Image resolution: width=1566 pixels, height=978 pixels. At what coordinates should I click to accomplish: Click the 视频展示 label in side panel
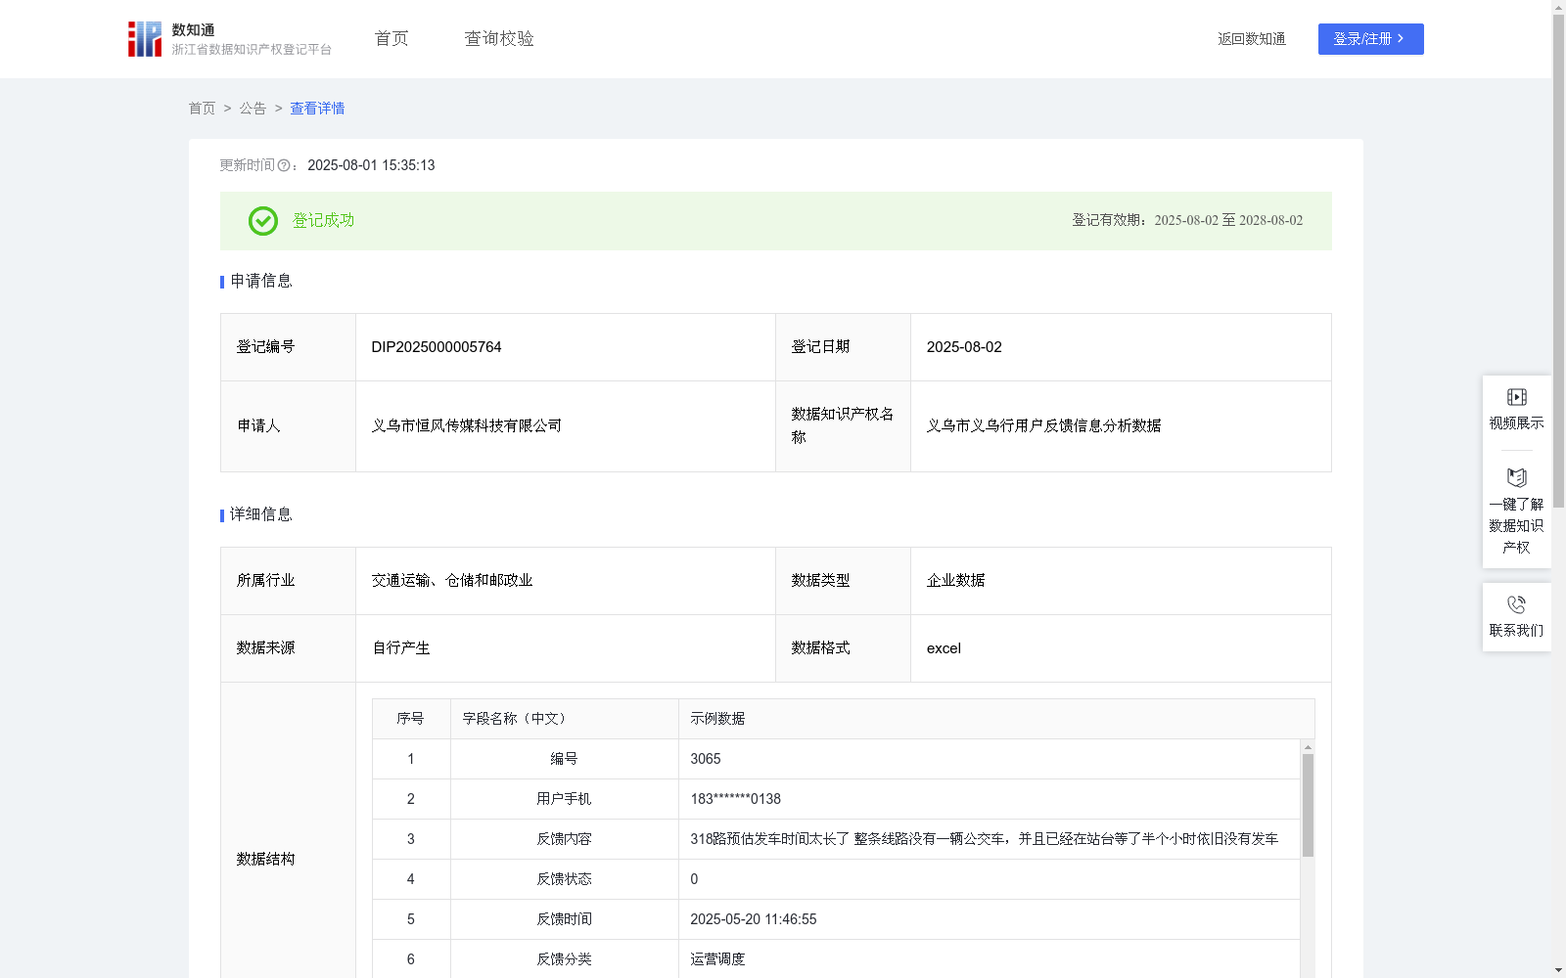point(1516,422)
